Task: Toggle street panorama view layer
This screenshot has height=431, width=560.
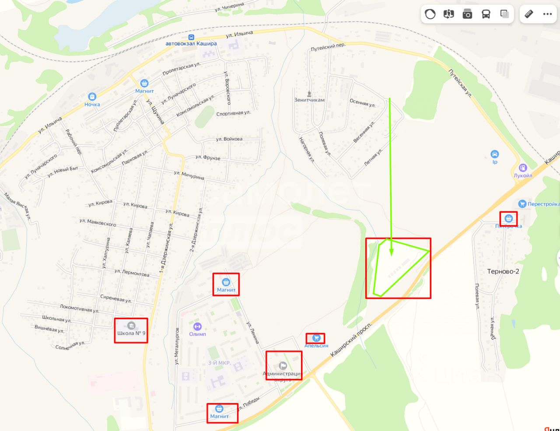Action: [x=448, y=14]
